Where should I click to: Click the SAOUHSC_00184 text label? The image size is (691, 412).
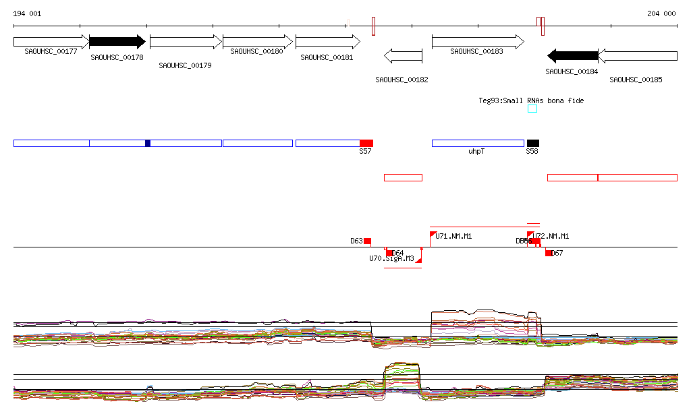tap(572, 71)
